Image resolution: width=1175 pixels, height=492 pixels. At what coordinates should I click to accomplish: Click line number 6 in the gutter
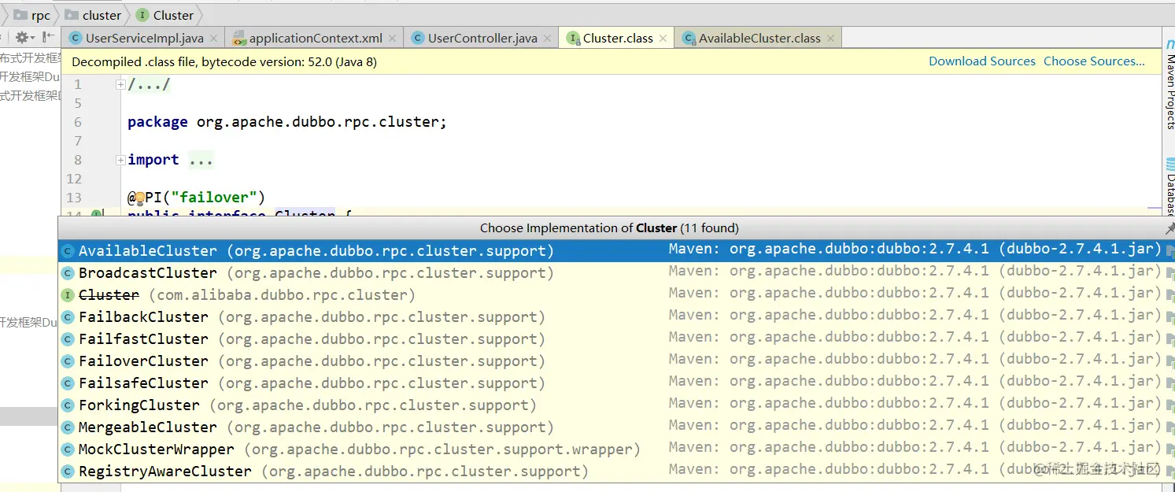pos(78,122)
